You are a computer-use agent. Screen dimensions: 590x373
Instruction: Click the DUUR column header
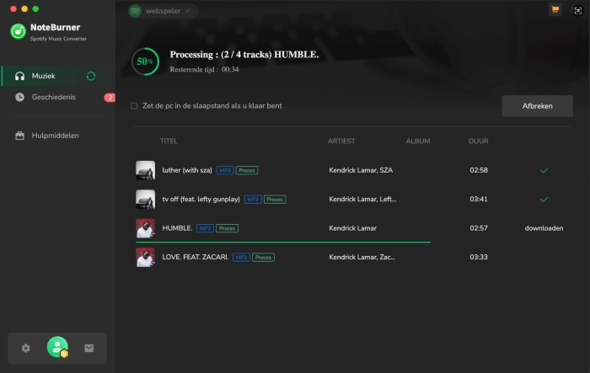point(478,141)
